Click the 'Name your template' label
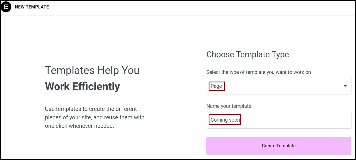 [229, 106]
